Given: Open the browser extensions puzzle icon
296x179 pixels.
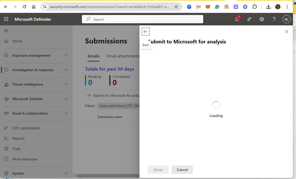Looking at the screenshot, I should click(255, 7).
